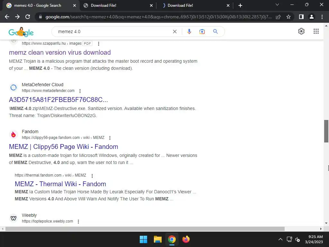
Task: Click the loptepolice.weebly.com URL
Action: (48, 221)
